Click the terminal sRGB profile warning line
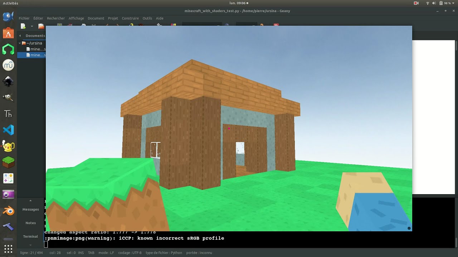 point(134,238)
